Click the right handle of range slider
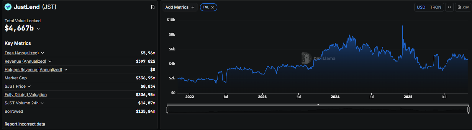This screenshot has height=130, width=472. pyautogui.click(x=468, y=110)
